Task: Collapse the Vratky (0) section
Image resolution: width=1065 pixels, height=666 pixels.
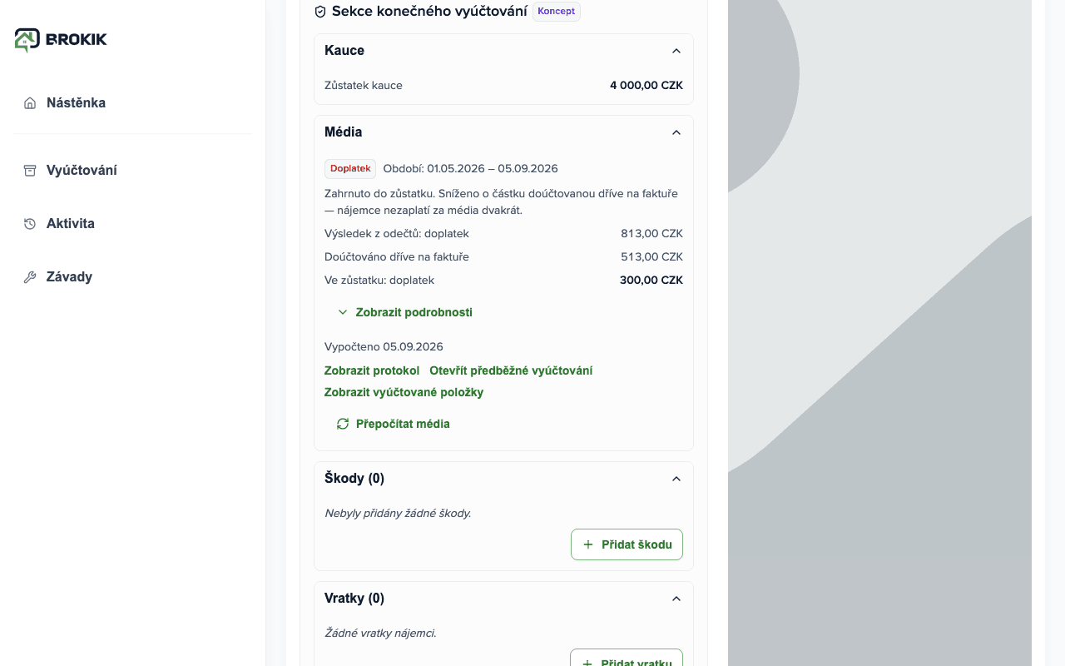Action: pyautogui.click(x=676, y=599)
